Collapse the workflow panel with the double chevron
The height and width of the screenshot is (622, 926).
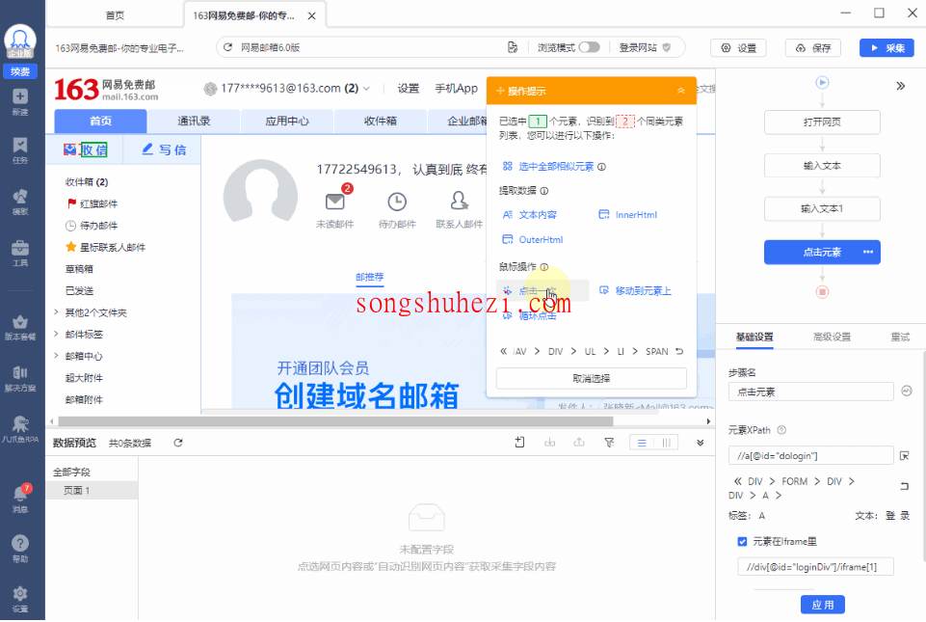[x=900, y=86]
